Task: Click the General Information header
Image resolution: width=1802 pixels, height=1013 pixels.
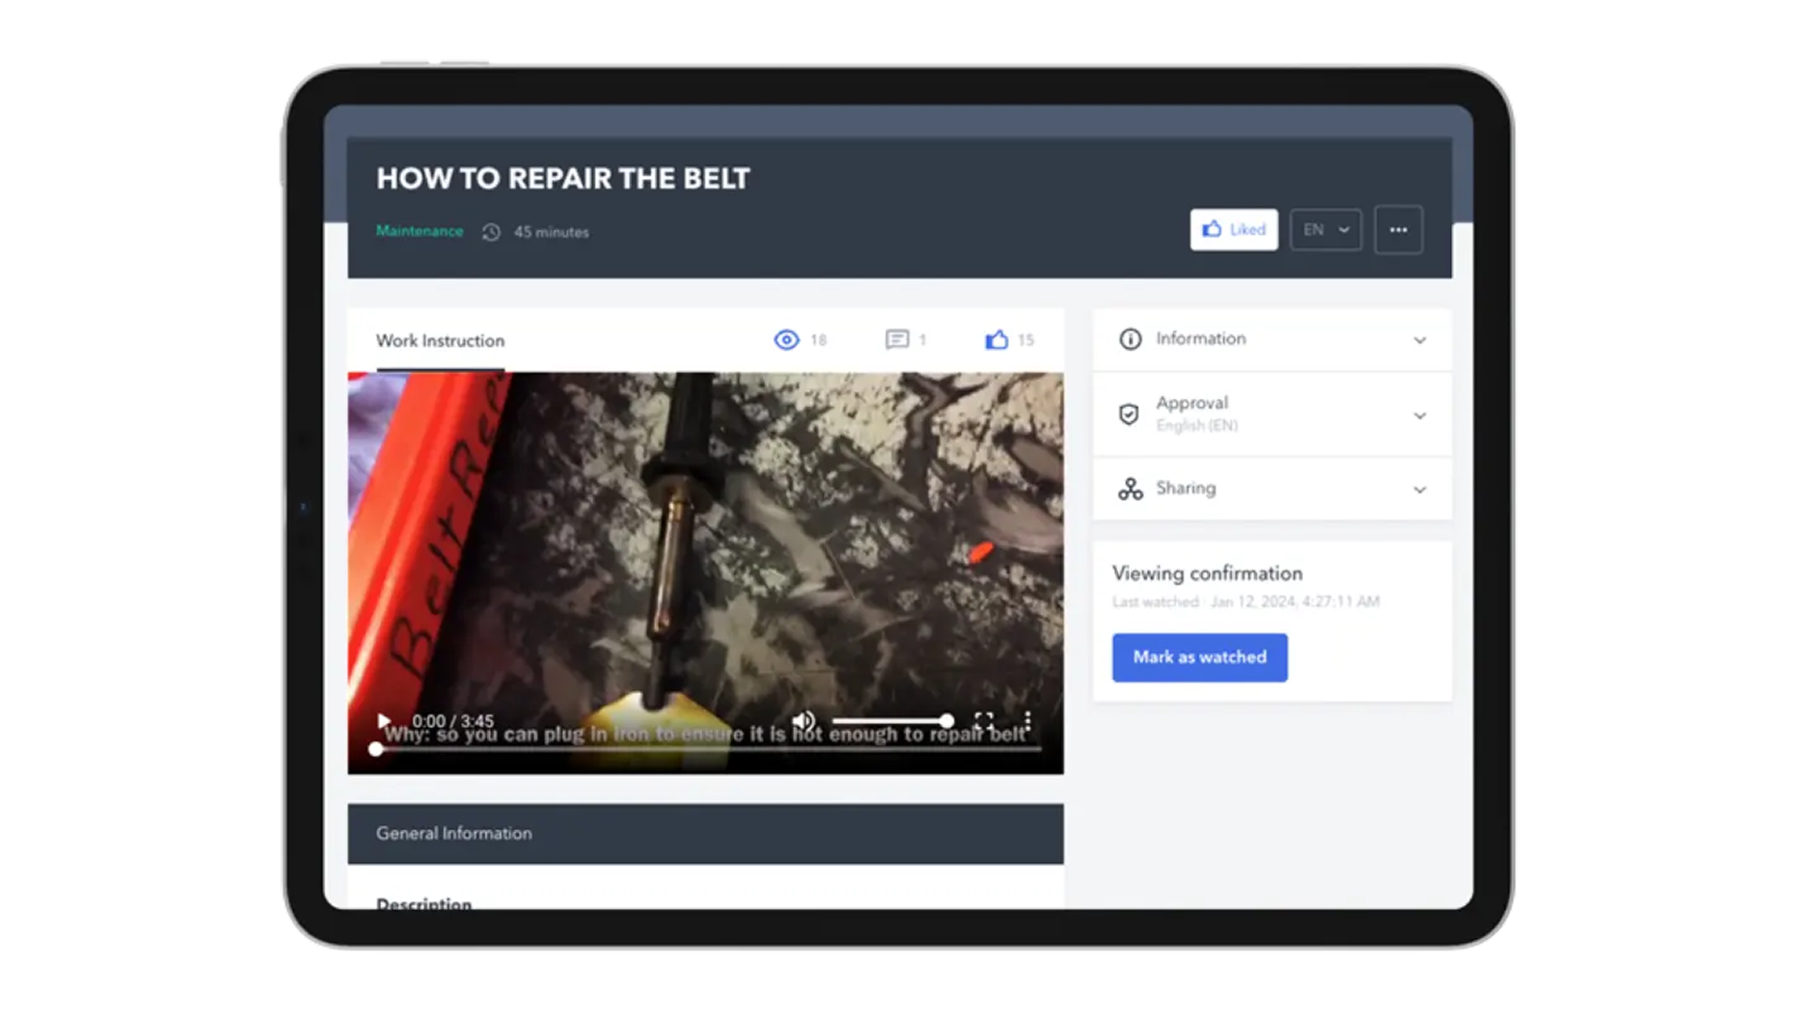Action: 706,834
